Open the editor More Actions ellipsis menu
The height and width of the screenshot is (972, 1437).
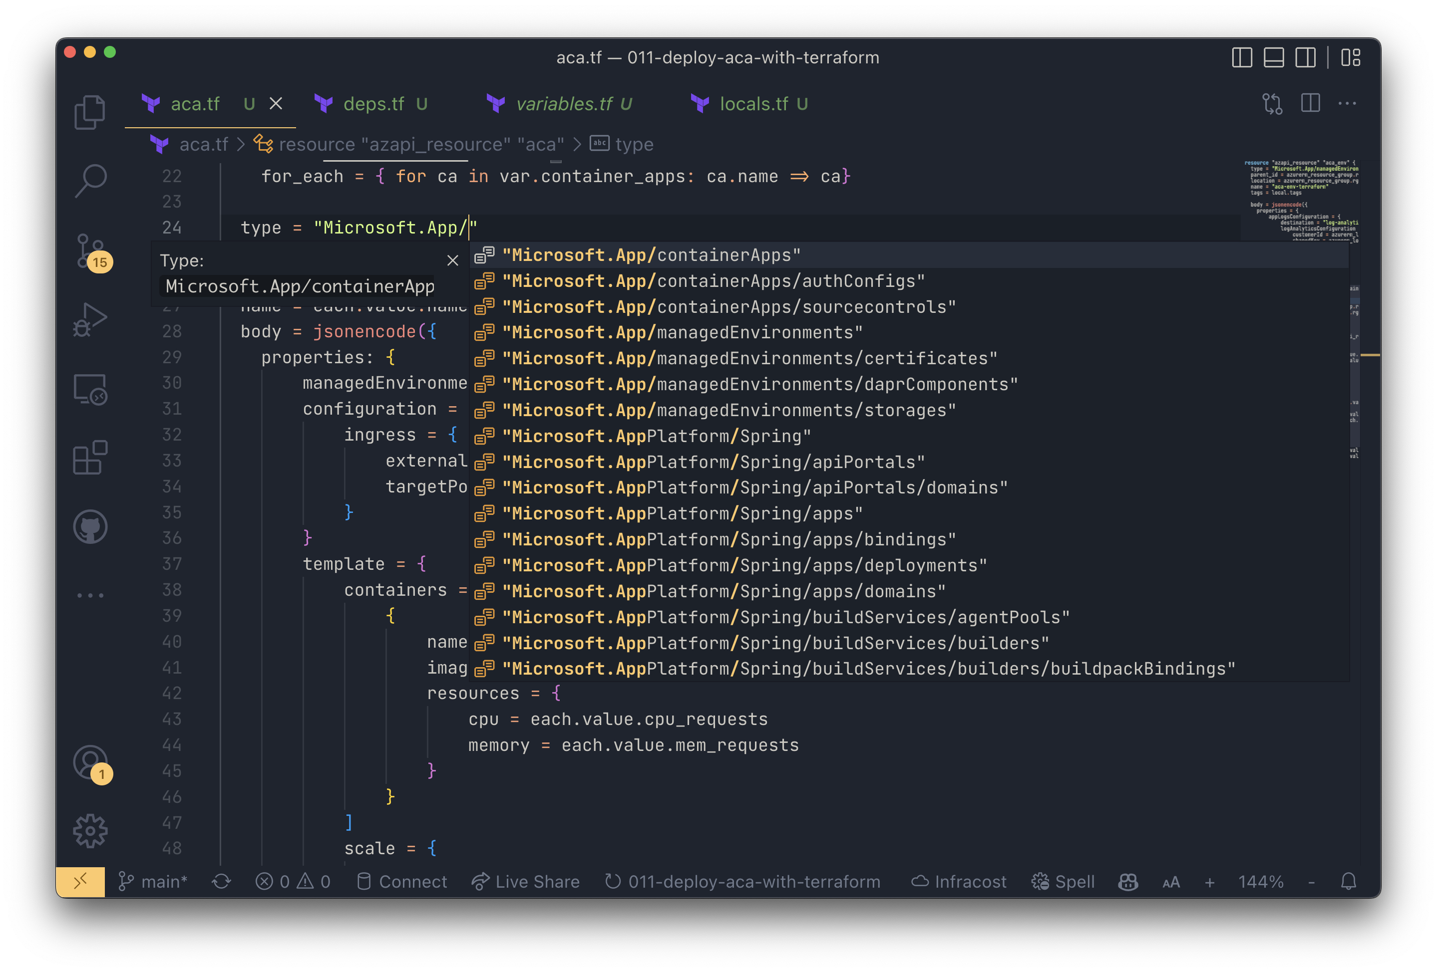(x=1347, y=104)
